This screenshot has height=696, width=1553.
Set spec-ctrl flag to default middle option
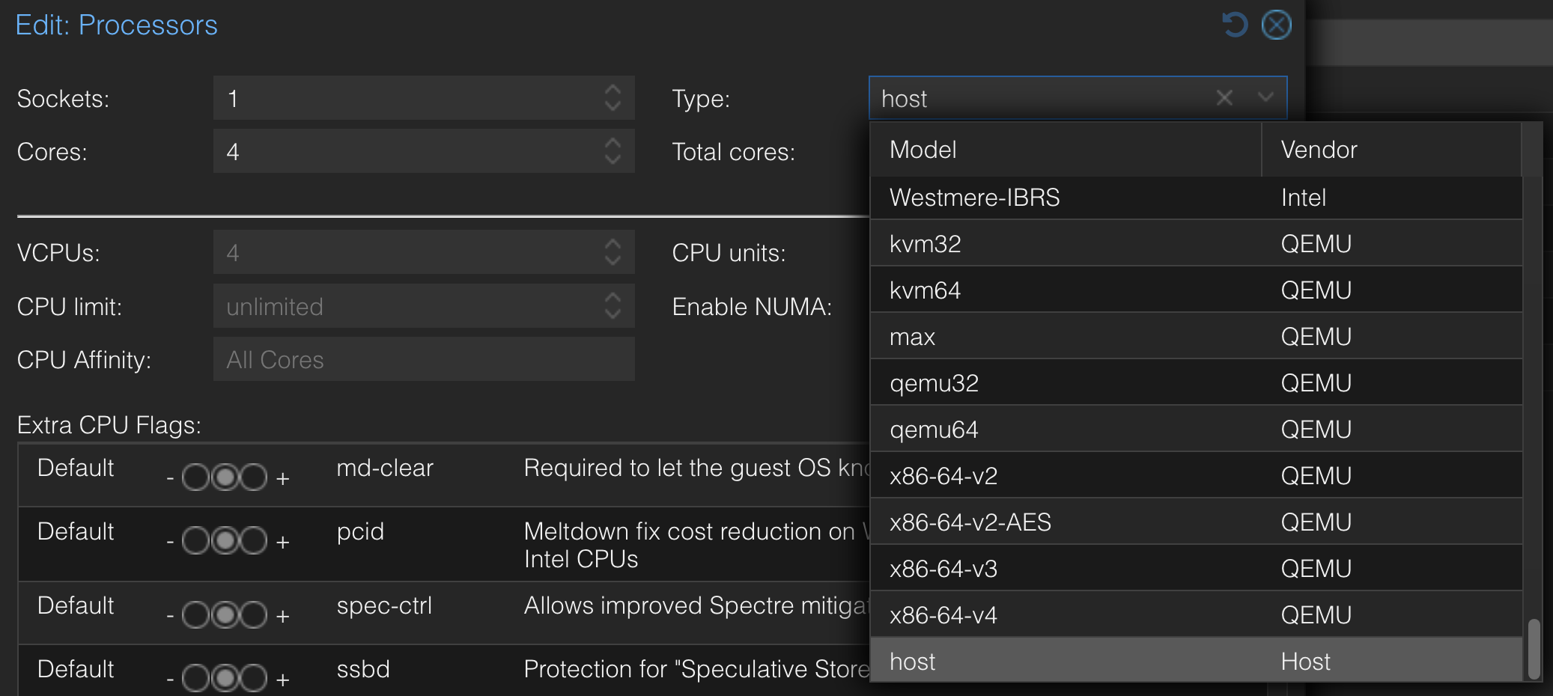[x=225, y=615]
